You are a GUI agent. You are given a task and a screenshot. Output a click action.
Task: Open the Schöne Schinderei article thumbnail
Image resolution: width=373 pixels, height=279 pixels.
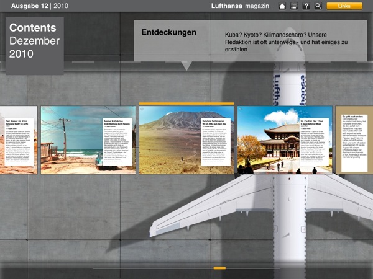(186, 139)
